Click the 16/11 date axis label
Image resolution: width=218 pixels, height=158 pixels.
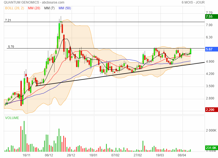[x=26, y=155]
